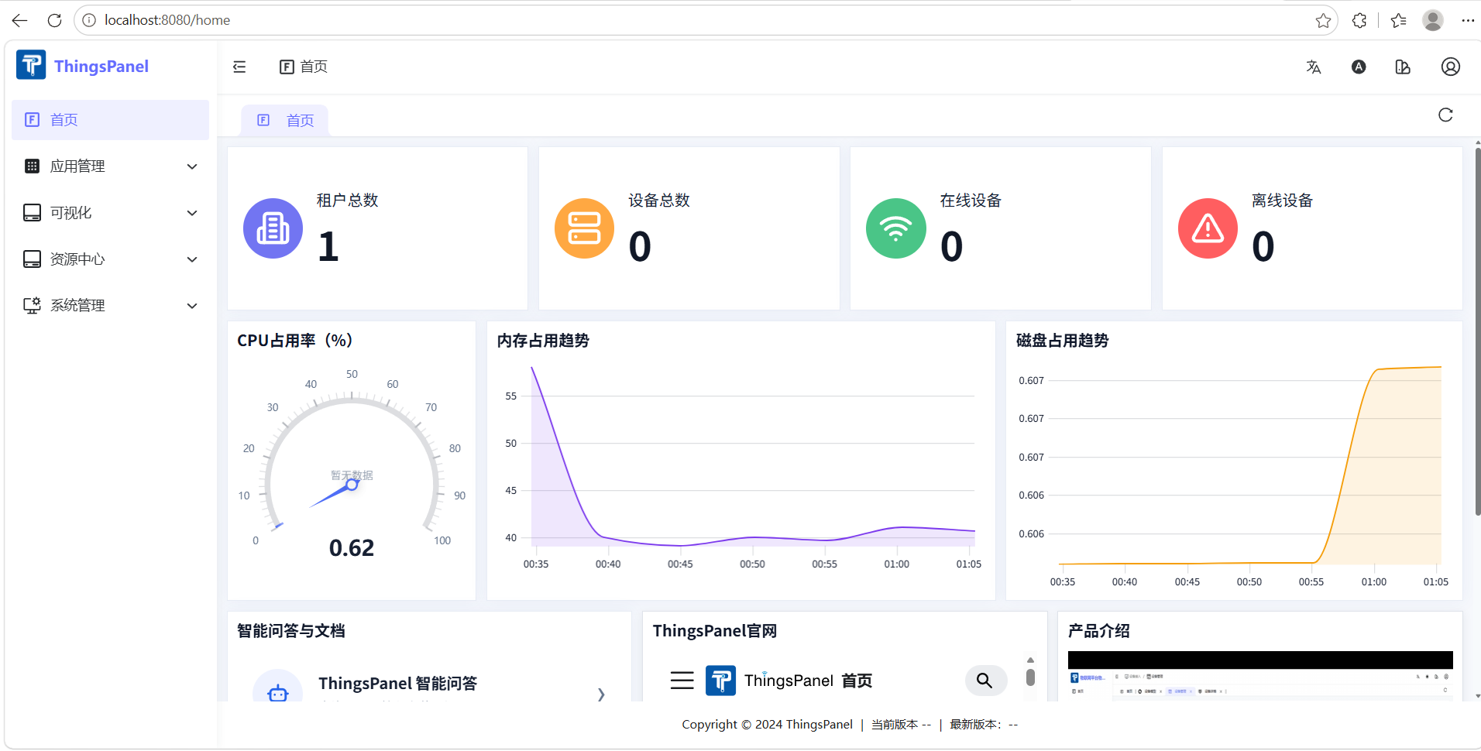Click the 首页 breadcrumb in header
1481x751 pixels.
tap(304, 67)
